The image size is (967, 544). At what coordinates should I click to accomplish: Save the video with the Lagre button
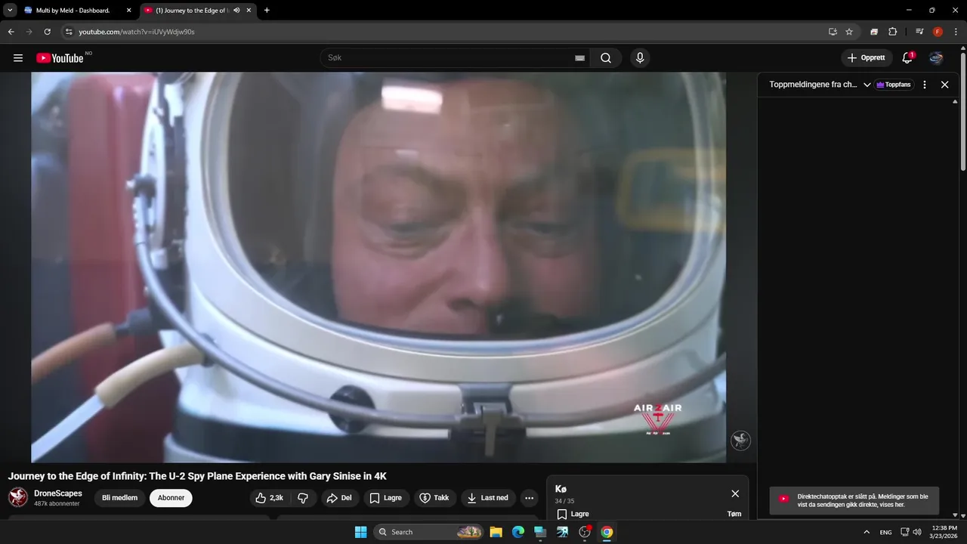tap(386, 498)
